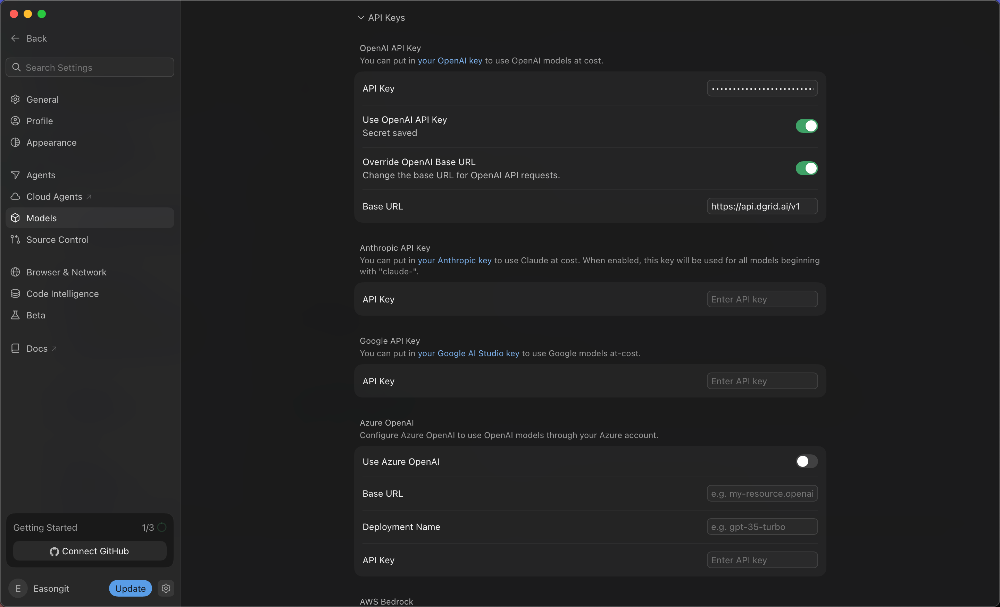Click the Azure Base URL input
Screen dimensions: 1000x607
click(x=762, y=493)
